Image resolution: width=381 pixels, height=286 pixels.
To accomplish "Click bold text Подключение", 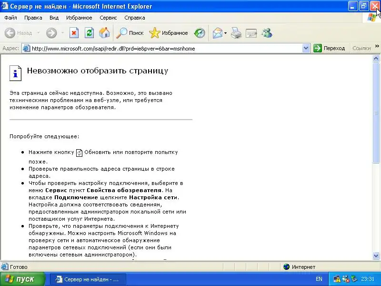I will [x=76, y=197].
